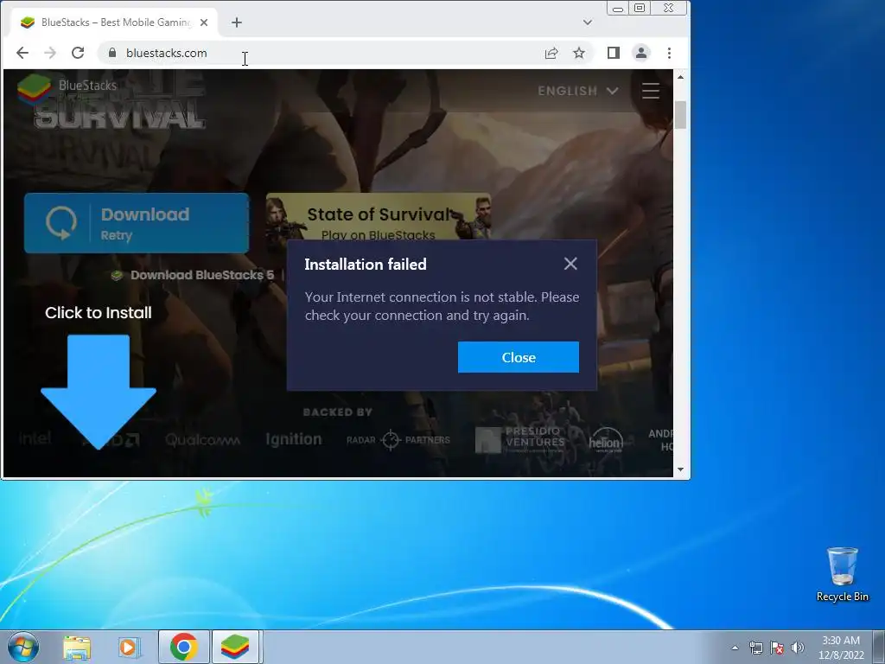885x664 pixels.
Task: Click the Chrome taskbar icon
Action: point(183,647)
